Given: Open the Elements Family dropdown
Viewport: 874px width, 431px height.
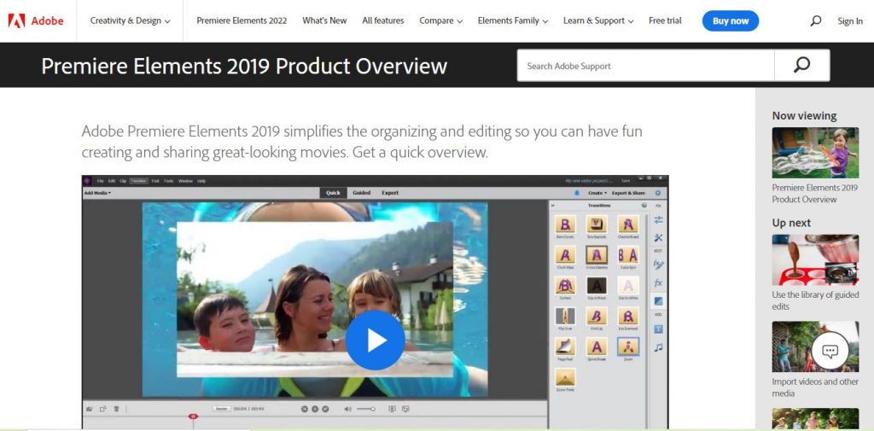Looking at the screenshot, I should [512, 20].
